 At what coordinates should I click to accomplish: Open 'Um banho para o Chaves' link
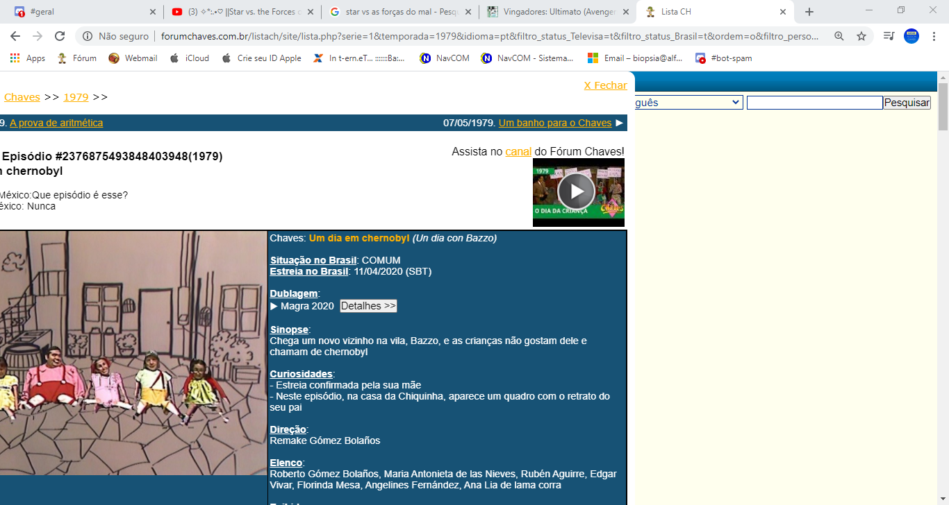(x=555, y=123)
